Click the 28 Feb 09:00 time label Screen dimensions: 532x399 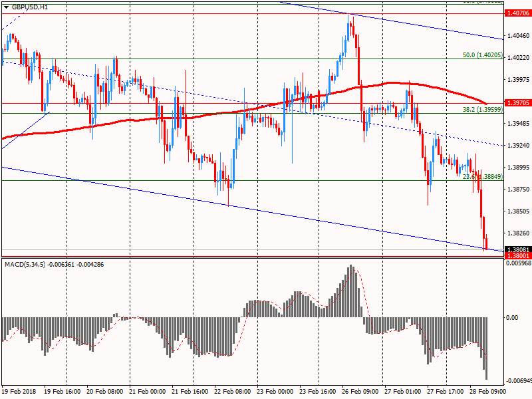(x=488, y=391)
